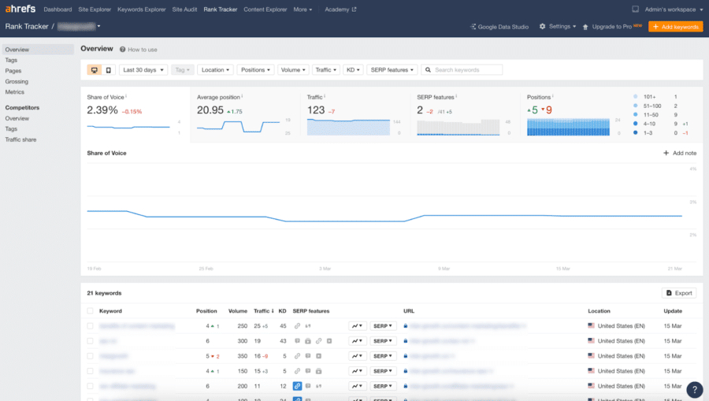Click the quote icon in the 250-volume row
This screenshot has height=401, width=709.
[308, 325]
